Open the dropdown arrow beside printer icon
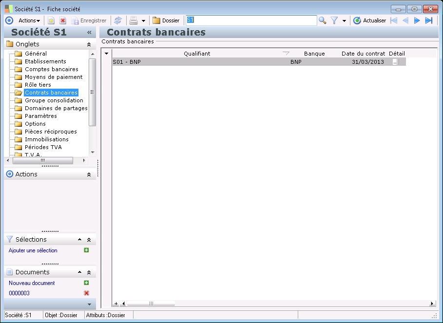The image size is (443, 323). pos(143,21)
